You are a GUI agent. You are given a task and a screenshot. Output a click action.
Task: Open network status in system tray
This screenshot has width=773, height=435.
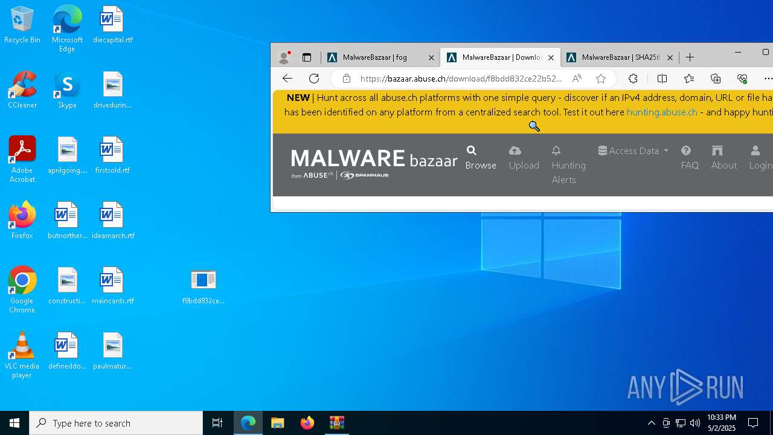pos(681,423)
